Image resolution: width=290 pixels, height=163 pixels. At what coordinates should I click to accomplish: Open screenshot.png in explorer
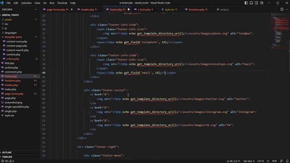click(20, 103)
